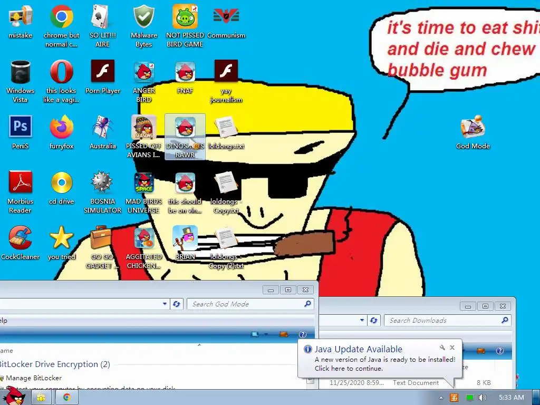Image resolution: width=540 pixels, height=405 pixels.
Task: Open the volume speaker tray icon
Action: click(x=483, y=398)
